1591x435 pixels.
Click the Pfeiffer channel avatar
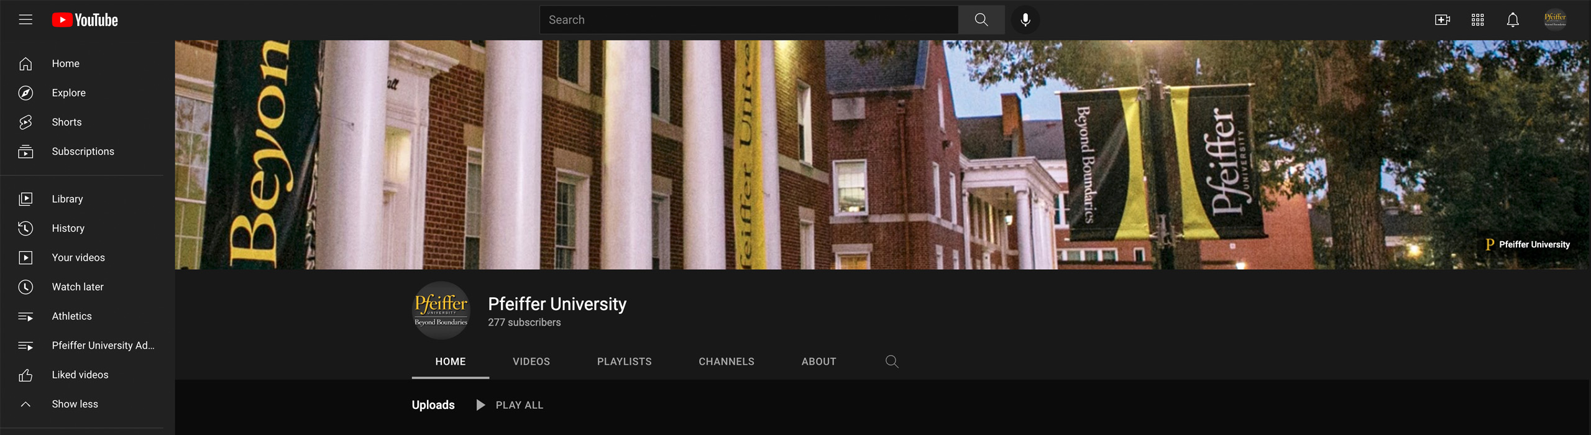click(x=441, y=310)
